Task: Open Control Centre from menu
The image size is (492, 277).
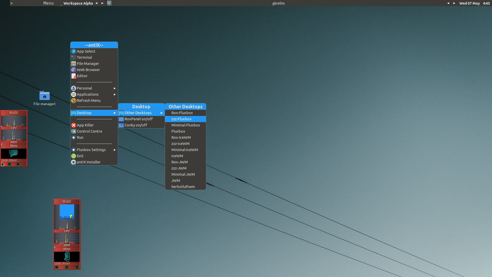Action: tap(89, 131)
